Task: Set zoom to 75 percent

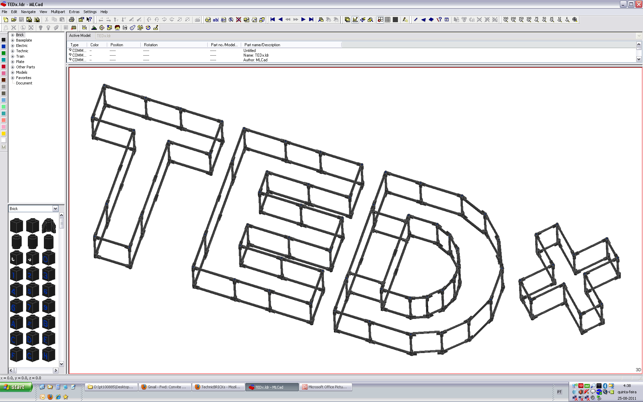Action: pos(537,20)
